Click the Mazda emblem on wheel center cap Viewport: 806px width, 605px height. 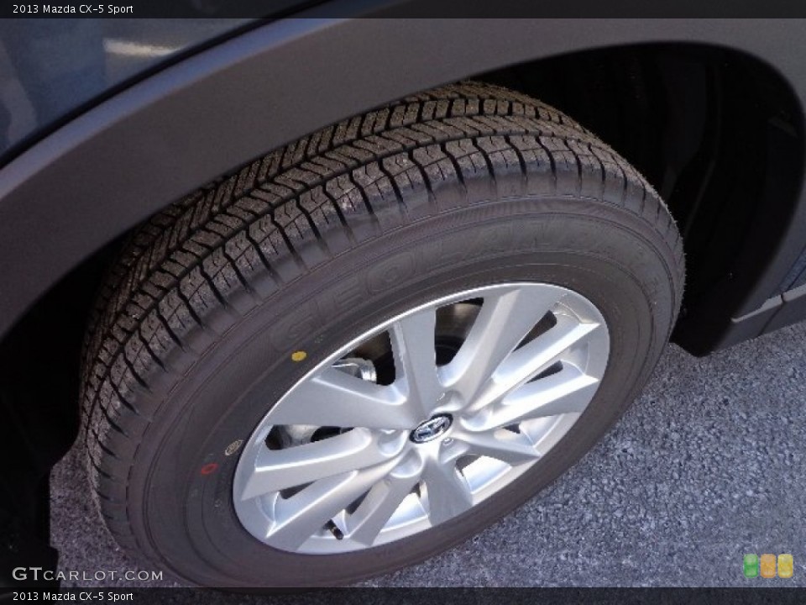(x=431, y=428)
